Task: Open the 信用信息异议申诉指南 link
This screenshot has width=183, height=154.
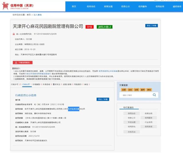Action: click(x=108, y=71)
